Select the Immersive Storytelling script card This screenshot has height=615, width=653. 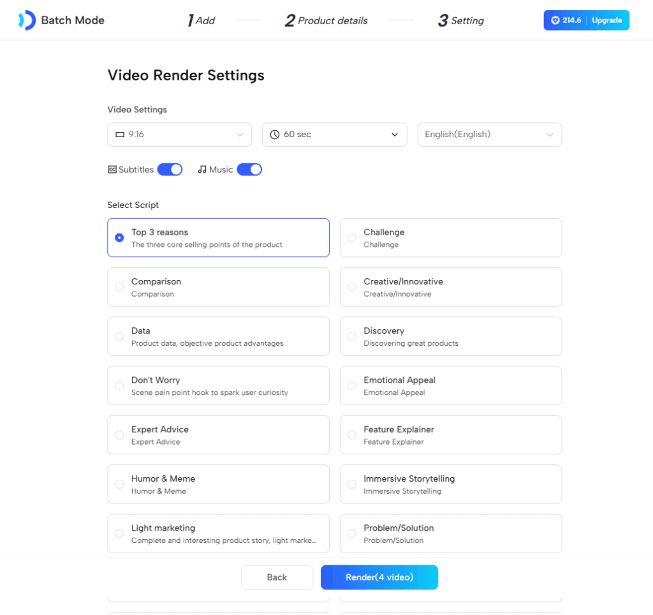(450, 484)
